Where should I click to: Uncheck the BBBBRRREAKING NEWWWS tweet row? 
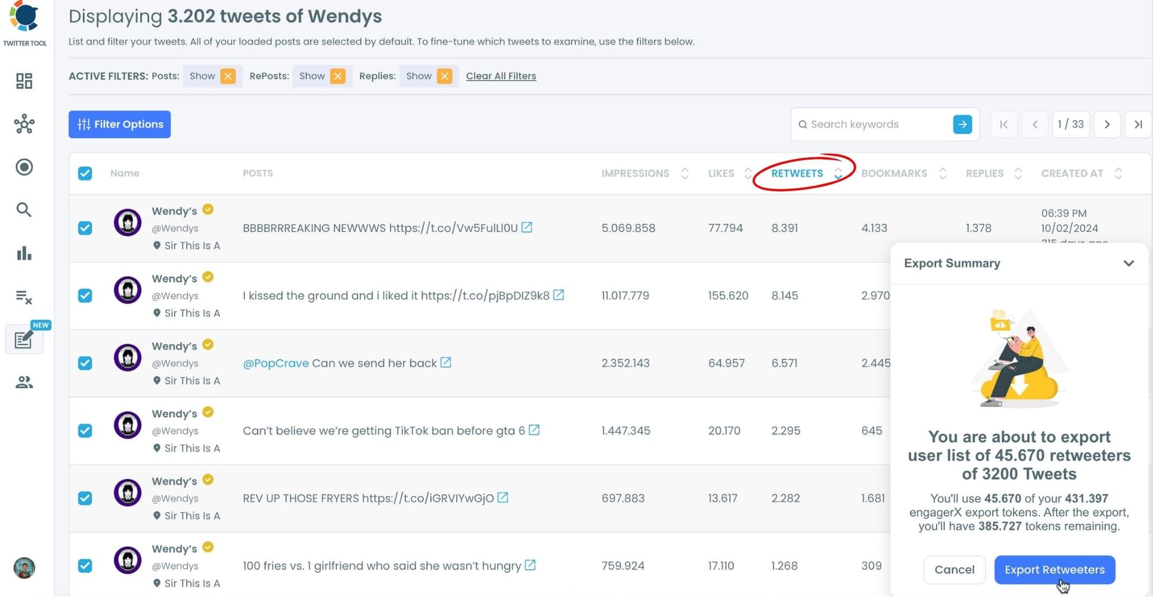[x=85, y=228]
